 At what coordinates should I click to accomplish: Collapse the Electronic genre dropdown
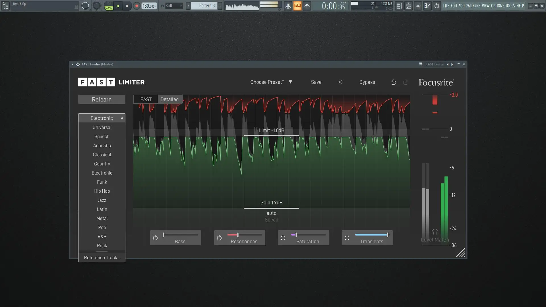pos(102,118)
